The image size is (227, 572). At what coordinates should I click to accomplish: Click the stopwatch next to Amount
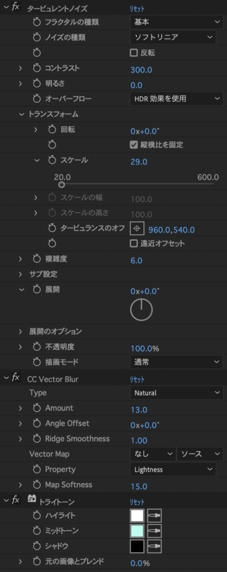[37, 408]
